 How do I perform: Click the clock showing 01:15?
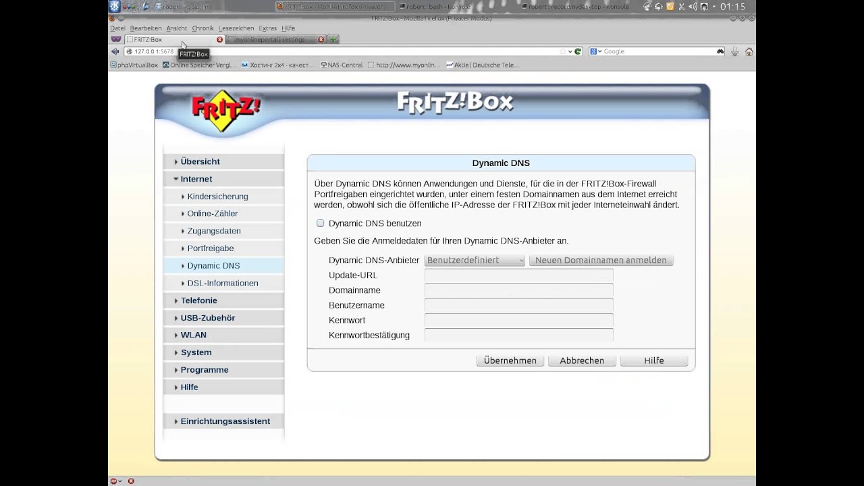pyautogui.click(x=732, y=7)
